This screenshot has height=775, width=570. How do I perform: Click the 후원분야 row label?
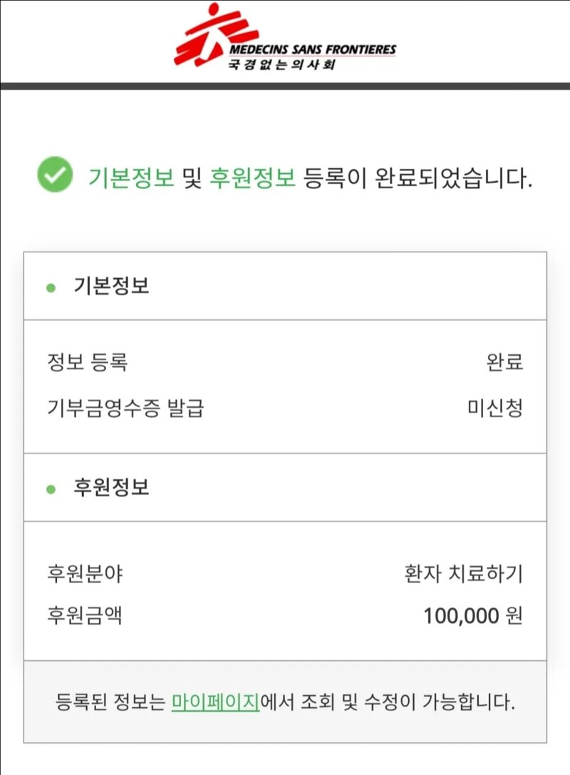85,573
